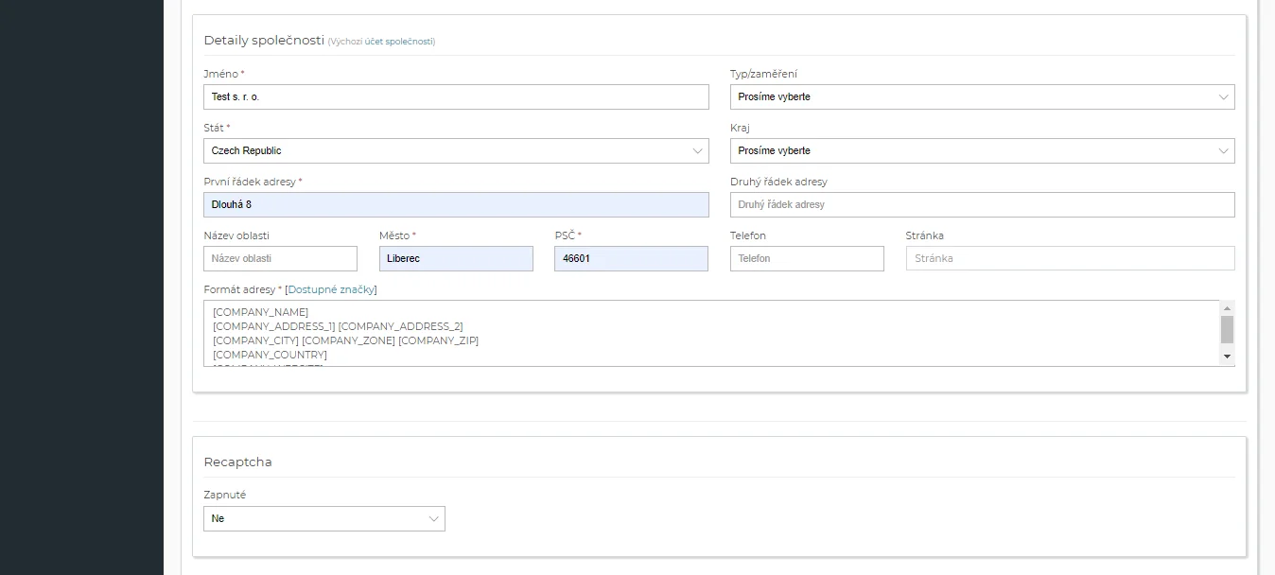1275x575 pixels.
Task: Click the scroll-up arrow in address format box
Action: (x=1227, y=308)
